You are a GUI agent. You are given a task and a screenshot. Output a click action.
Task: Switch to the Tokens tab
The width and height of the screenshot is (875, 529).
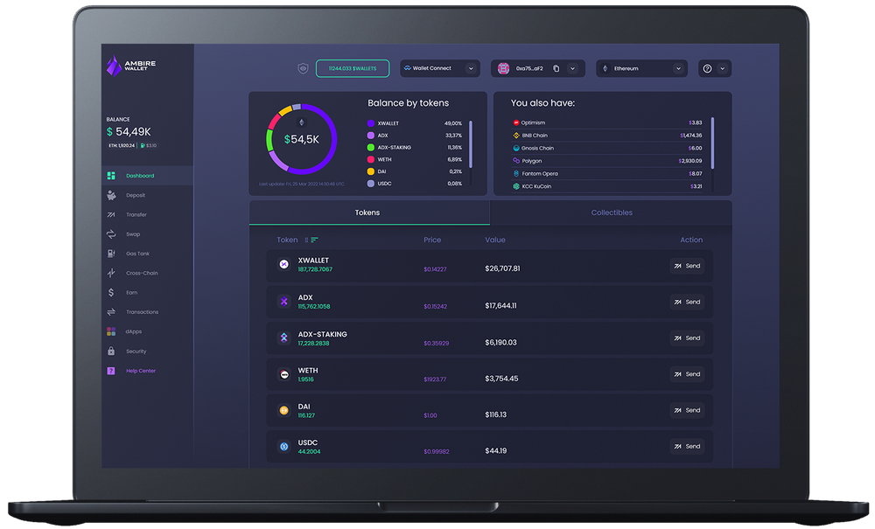pos(369,212)
